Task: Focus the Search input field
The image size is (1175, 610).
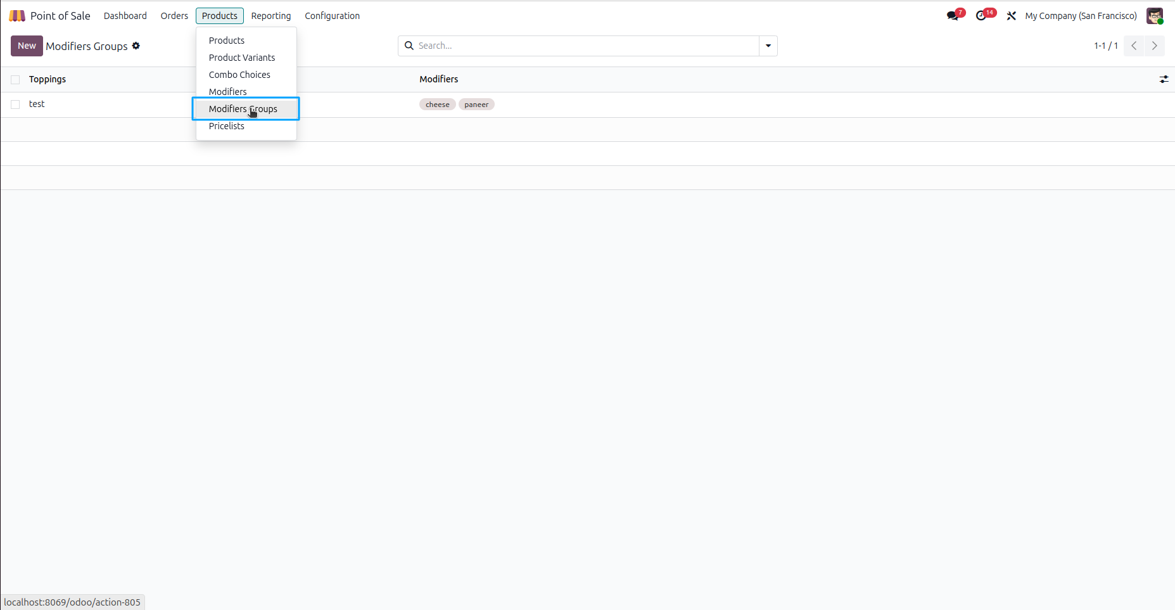Action: pyautogui.click(x=586, y=46)
